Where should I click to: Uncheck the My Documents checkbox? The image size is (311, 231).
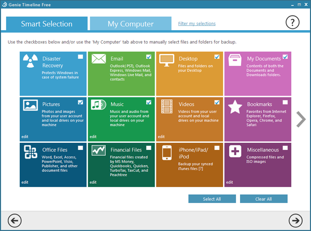[285, 57]
